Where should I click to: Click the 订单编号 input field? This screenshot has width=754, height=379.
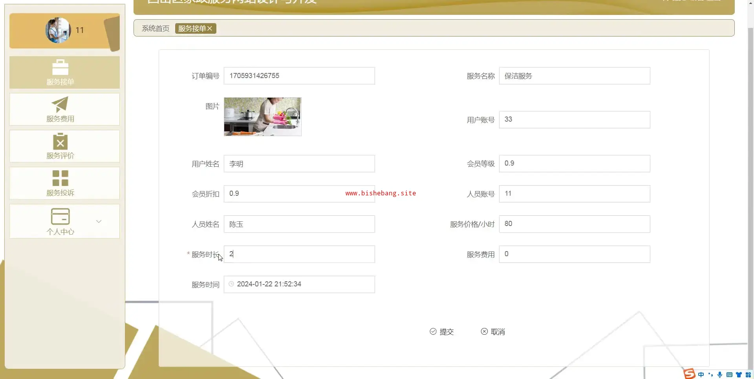click(299, 76)
